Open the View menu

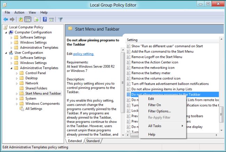point(32,13)
